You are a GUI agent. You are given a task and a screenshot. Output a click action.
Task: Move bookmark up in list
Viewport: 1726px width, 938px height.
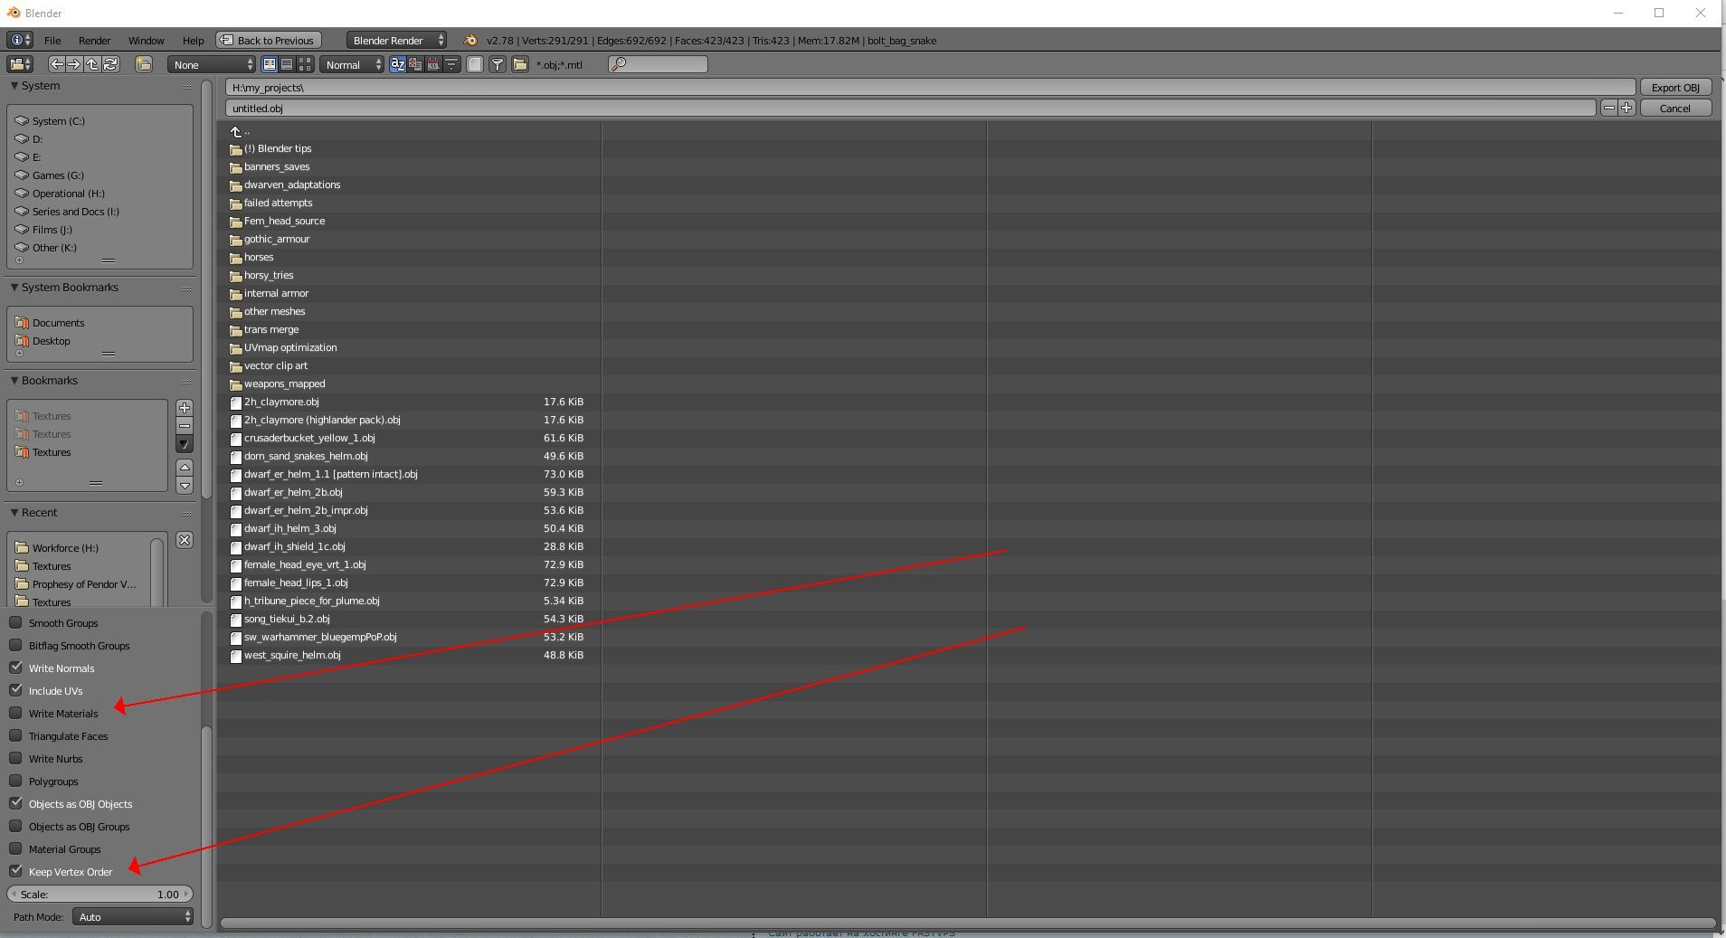[185, 467]
